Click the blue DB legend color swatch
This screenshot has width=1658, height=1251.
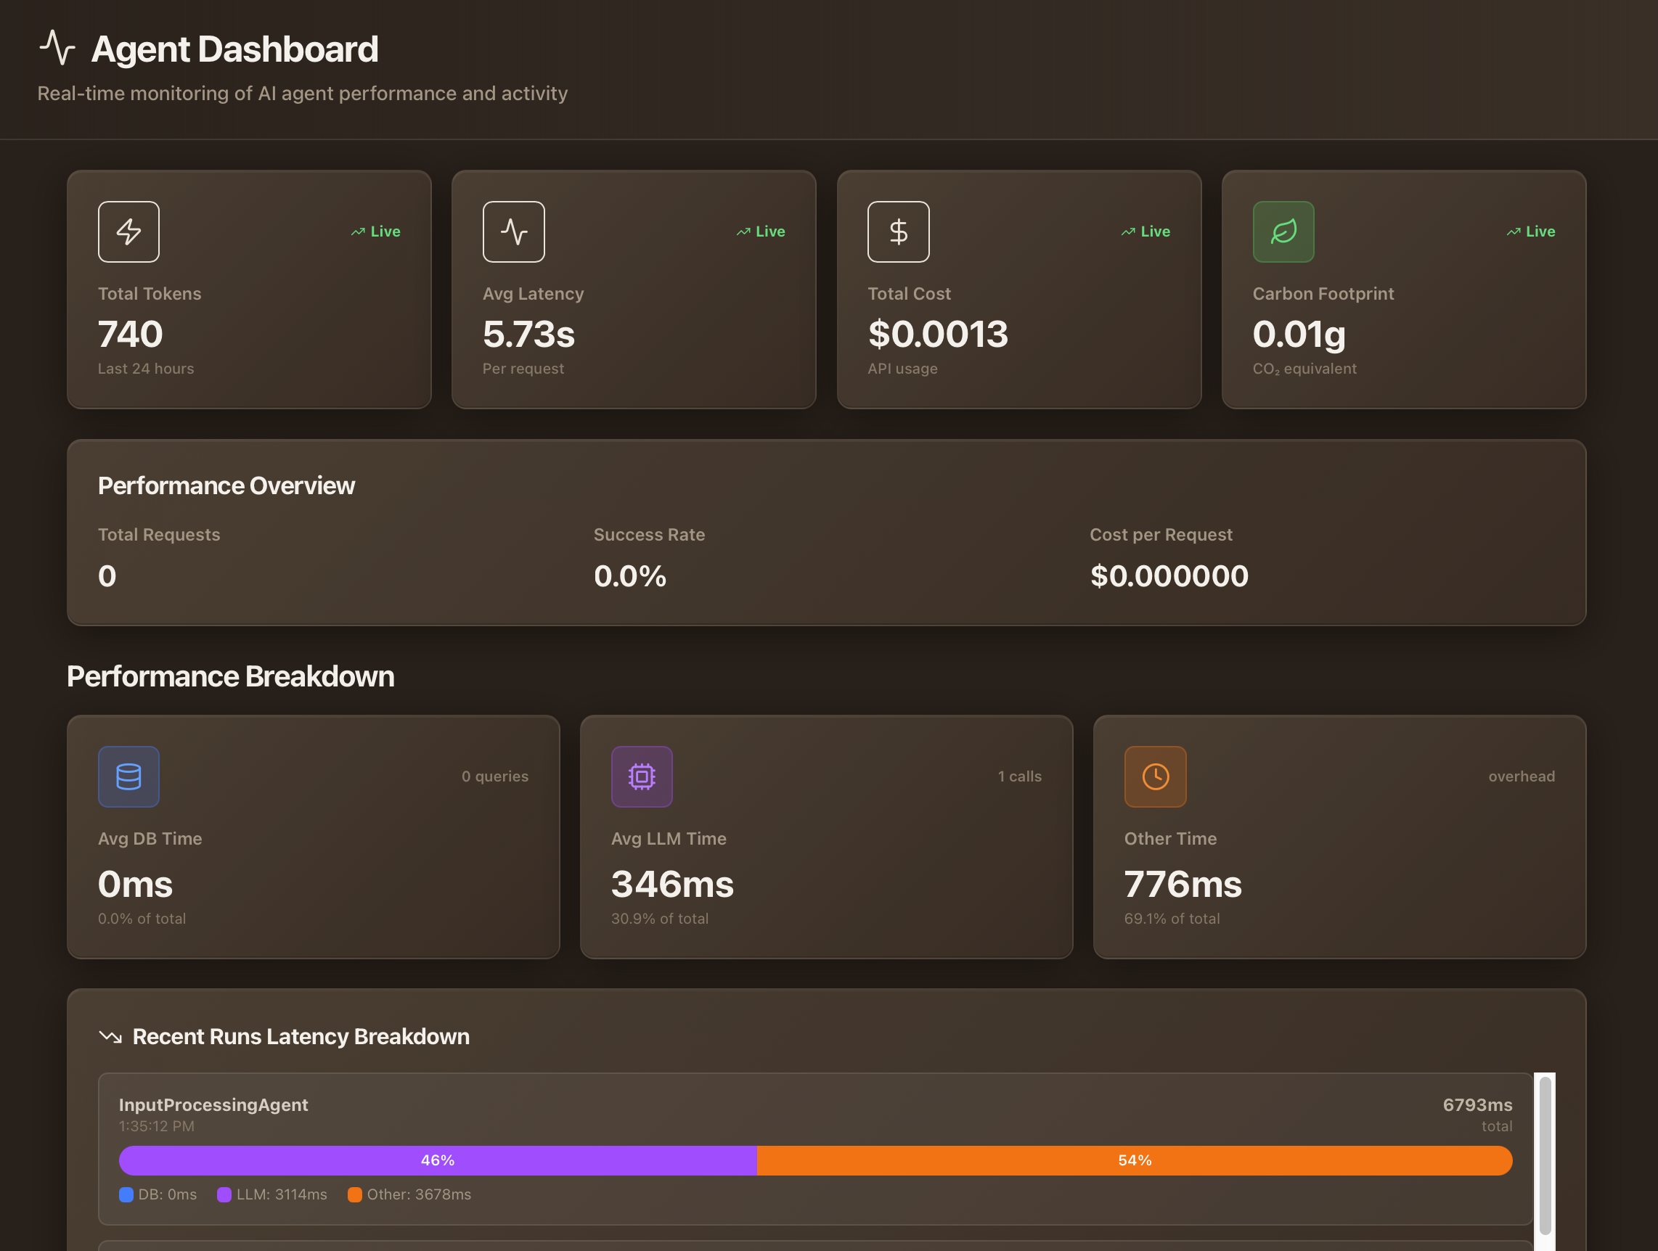point(126,1195)
